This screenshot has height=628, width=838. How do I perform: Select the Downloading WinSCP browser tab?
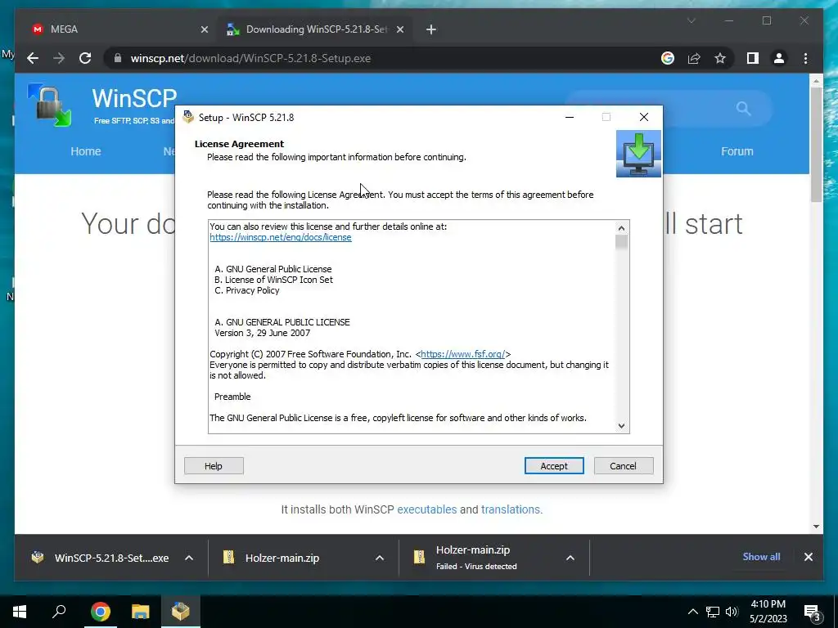314,29
